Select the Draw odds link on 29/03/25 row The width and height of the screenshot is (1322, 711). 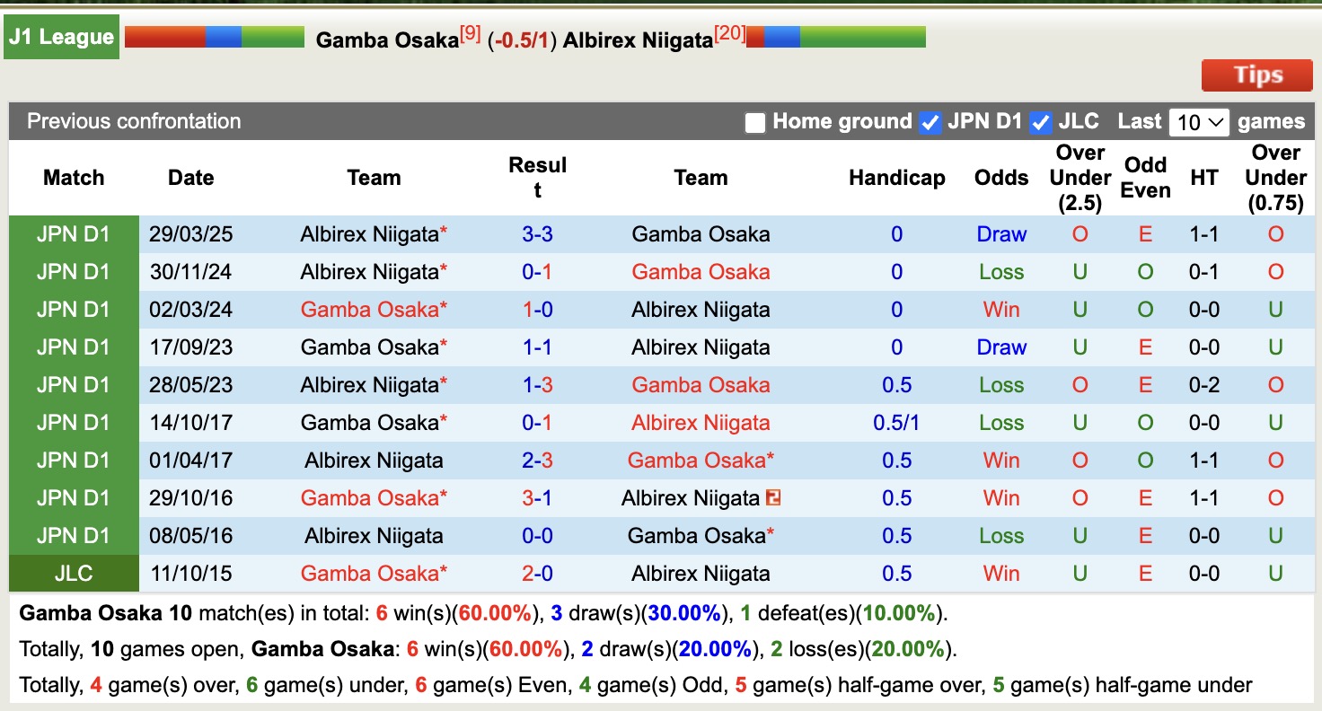point(1000,233)
